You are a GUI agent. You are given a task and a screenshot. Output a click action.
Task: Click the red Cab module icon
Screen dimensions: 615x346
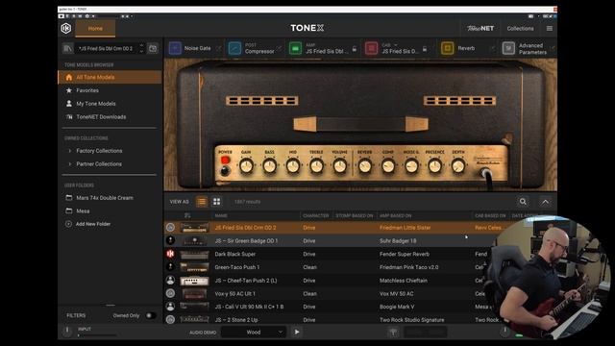point(371,48)
